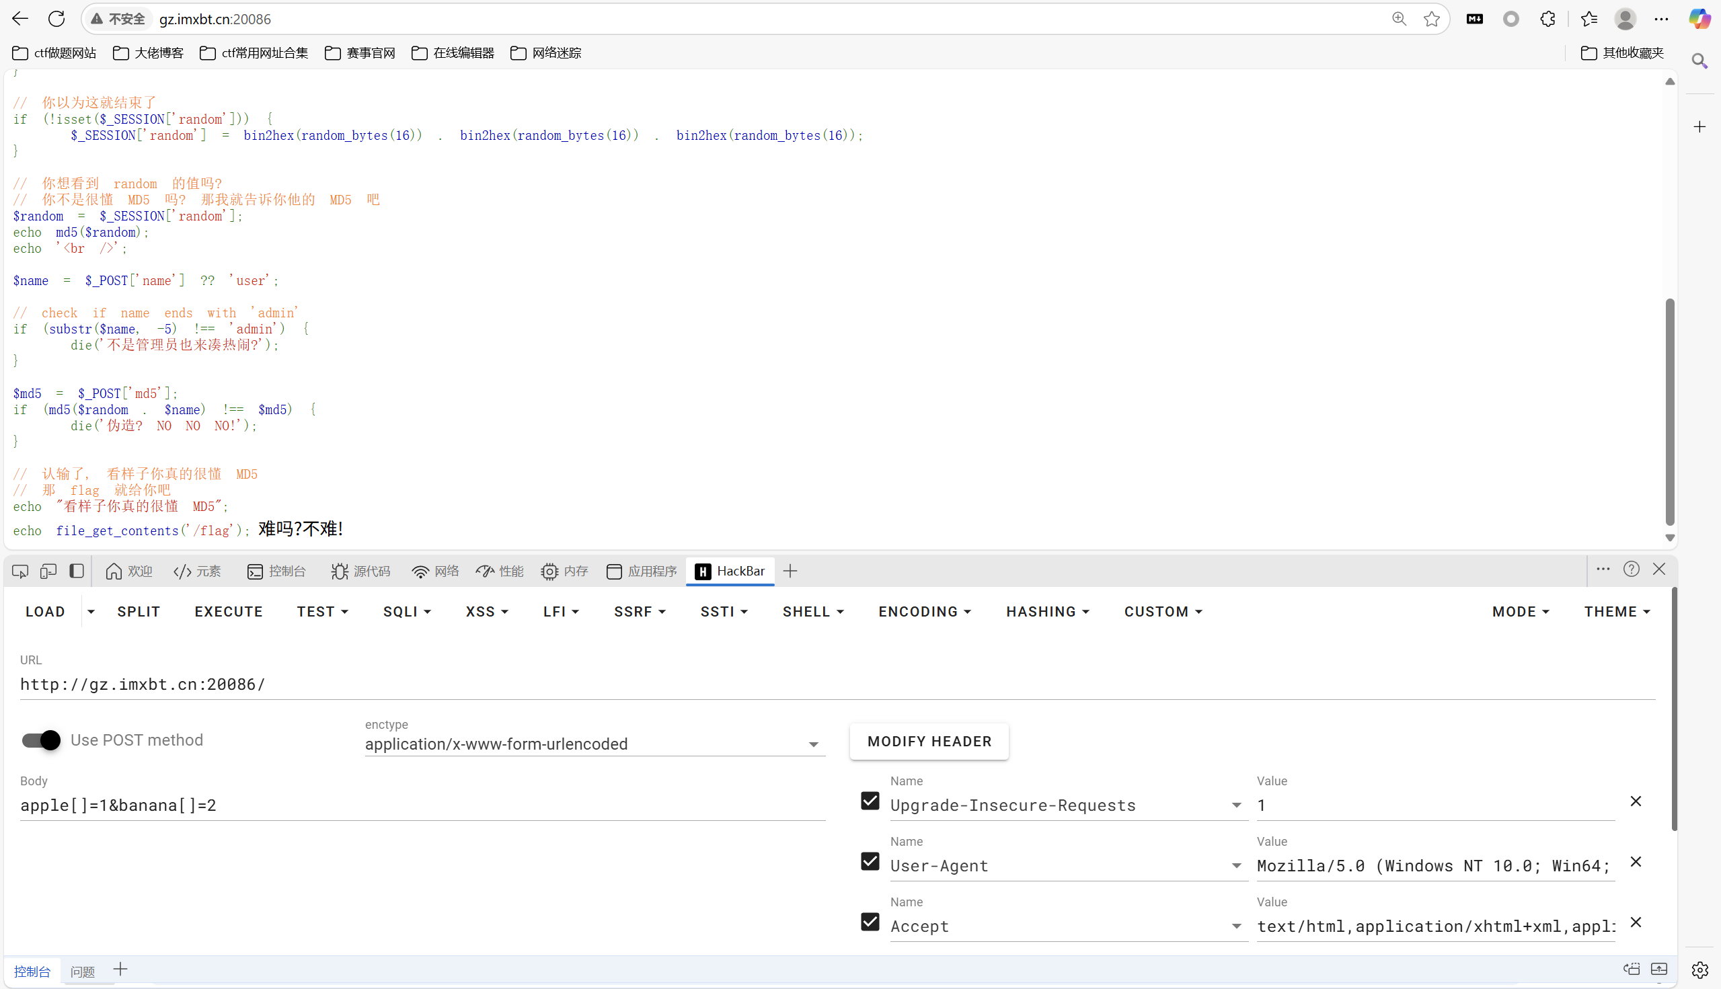This screenshot has height=989, width=1721.
Task: Uncheck the User-Agent header checkbox
Action: coord(870,862)
